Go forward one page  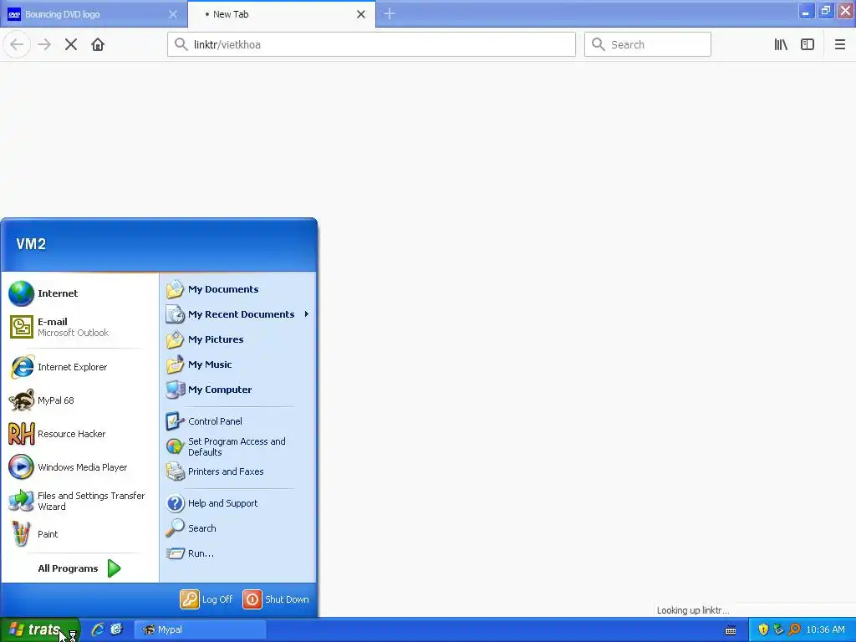pos(44,44)
